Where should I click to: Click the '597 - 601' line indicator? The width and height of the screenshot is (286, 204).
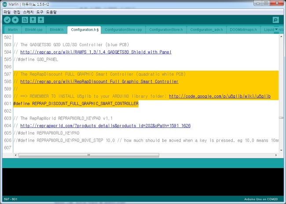tap(11, 199)
